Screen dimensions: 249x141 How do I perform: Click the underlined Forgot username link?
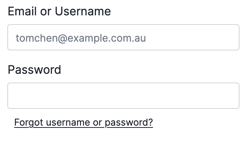[x=84, y=122]
